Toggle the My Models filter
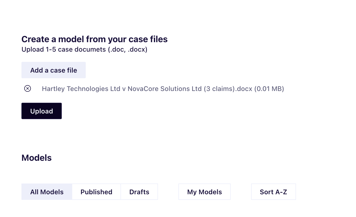Screen dimensions: 356x217 204,192
